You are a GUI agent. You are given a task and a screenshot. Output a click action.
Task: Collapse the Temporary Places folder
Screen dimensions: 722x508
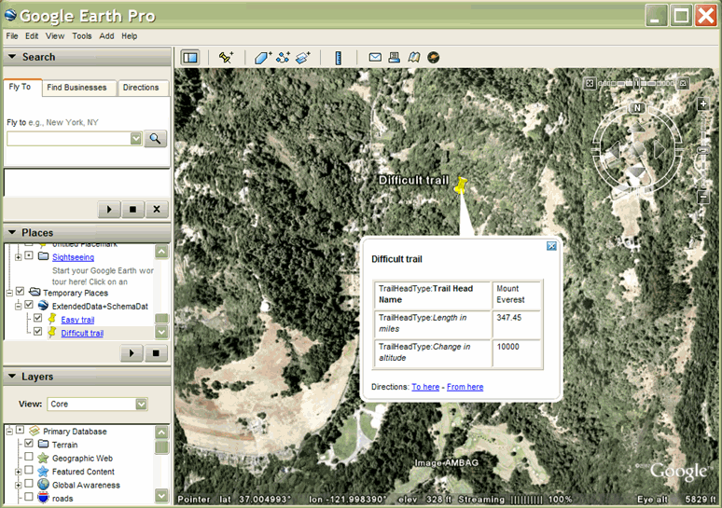7,292
